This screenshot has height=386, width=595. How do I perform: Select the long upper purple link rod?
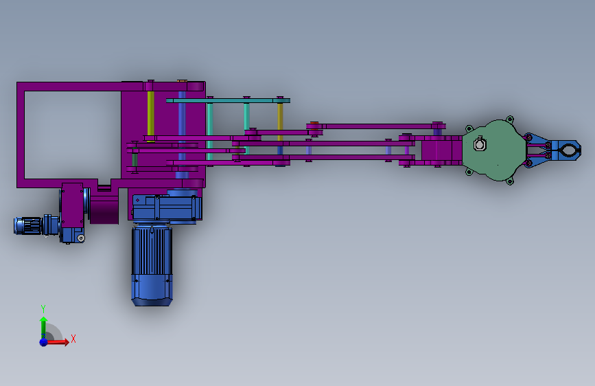pos(377,126)
